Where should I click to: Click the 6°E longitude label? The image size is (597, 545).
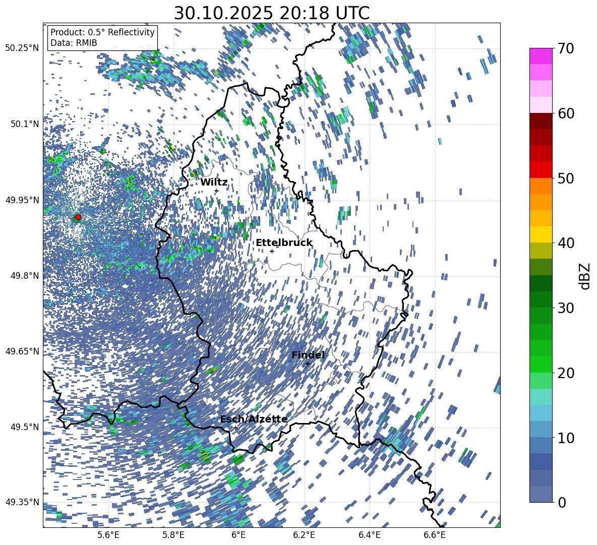click(238, 535)
